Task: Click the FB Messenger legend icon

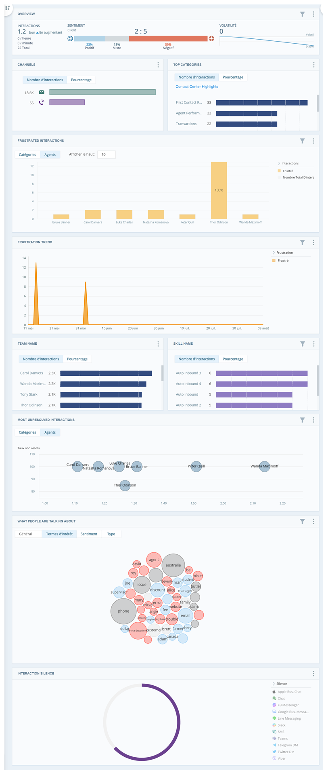Action: pos(274,705)
